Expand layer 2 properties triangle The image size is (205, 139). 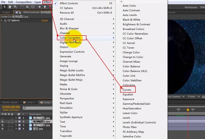[x=16, y=121]
